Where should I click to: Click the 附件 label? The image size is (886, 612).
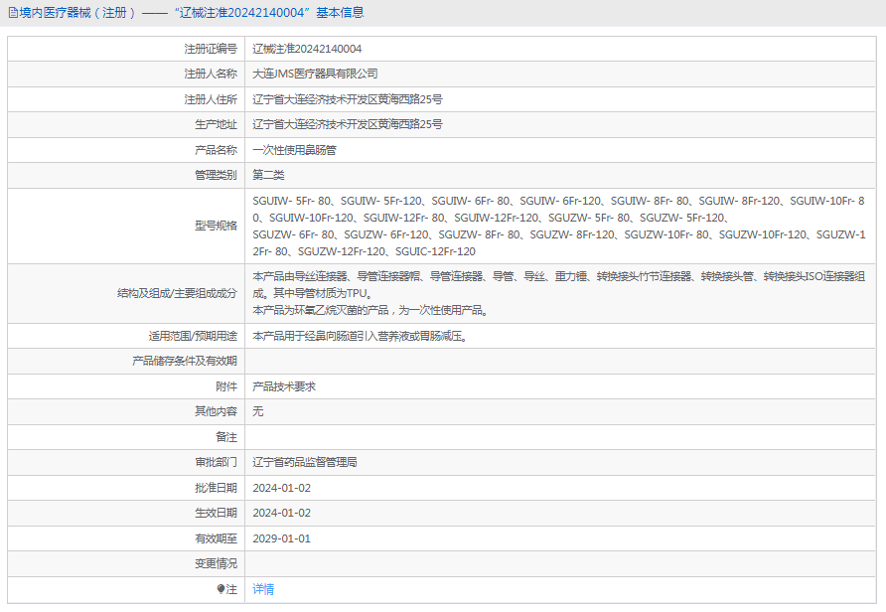[x=226, y=386]
